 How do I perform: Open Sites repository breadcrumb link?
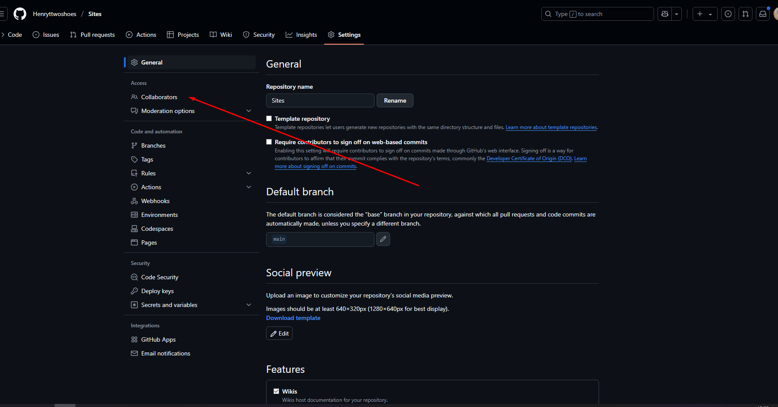[x=95, y=14]
